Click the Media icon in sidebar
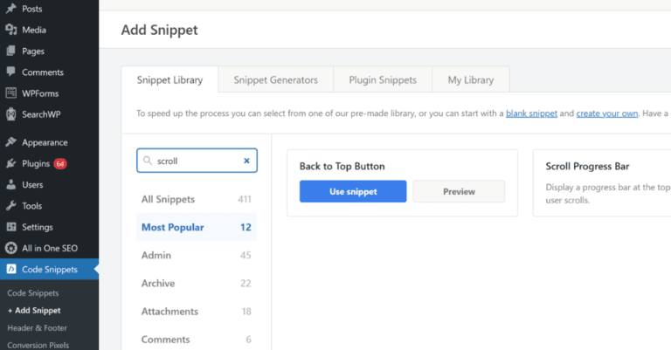Image resolution: width=671 pixels, height=350 pixels. 11,30
